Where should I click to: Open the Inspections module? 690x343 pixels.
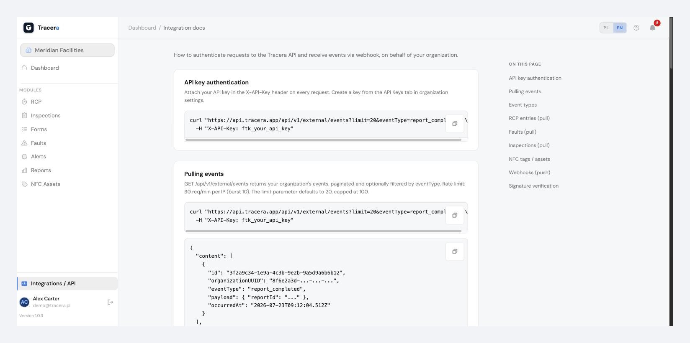click(67, 116)
